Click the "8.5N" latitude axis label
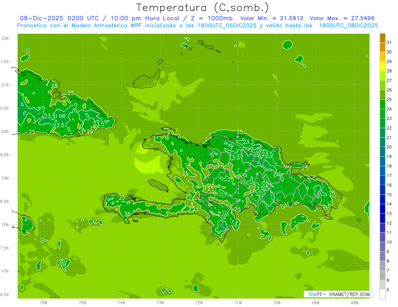The height and width of the screenshot is (307, 398). coord(5,201)
